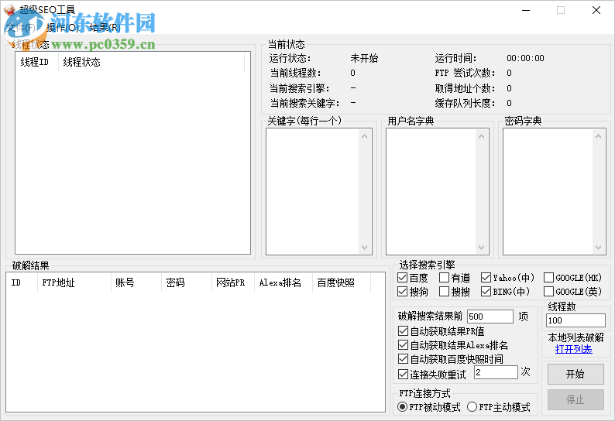Click inside the 关键字 text area
615x421 pixels.
point(313,192)
